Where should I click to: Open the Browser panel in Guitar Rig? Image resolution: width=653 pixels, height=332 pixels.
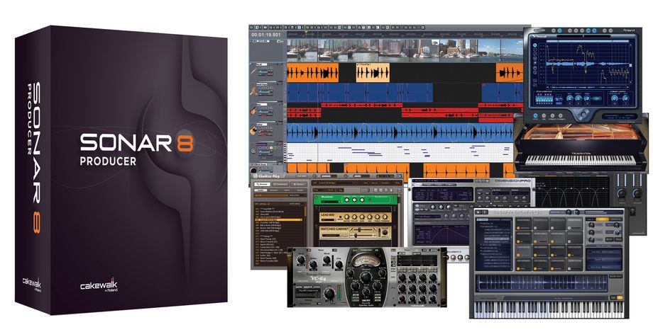[x=263, y=184]
